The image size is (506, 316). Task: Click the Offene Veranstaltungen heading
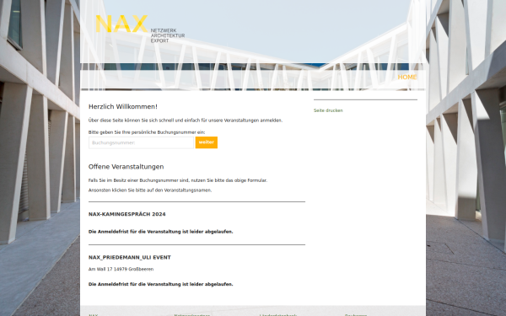(x=126, y=167)
